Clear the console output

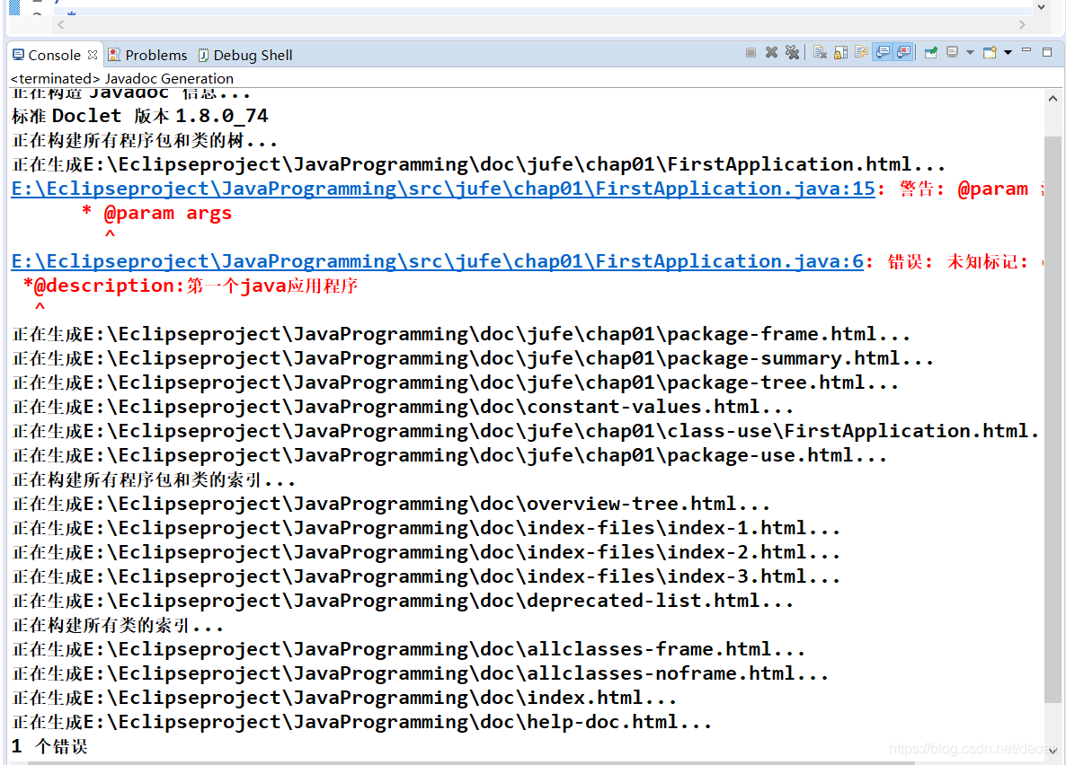click(820, 52)
